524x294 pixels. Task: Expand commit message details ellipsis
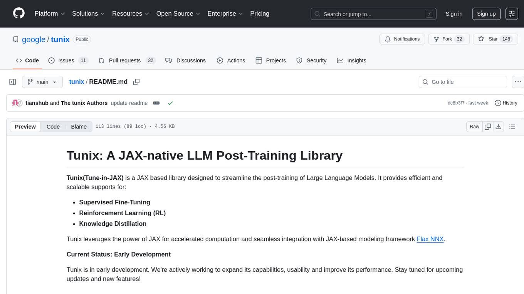[156, 103]
